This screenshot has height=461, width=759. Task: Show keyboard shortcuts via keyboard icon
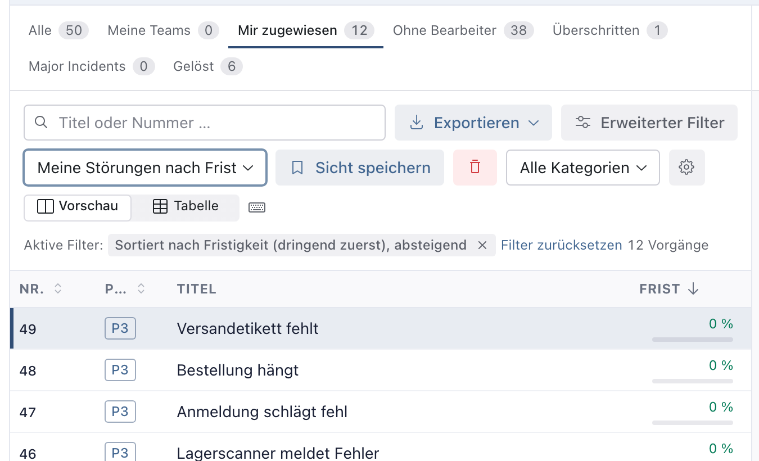click(257, 207)
